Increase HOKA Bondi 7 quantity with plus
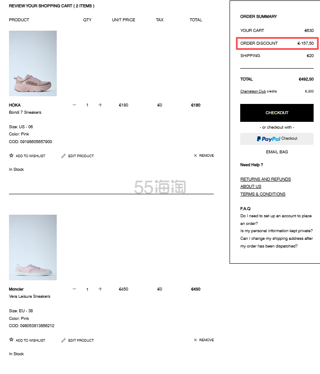Screen dimensions: 320x374 [x=100, y=105]
